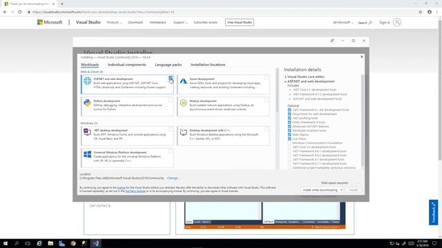This screenshot has height=248, width=442.
Task: Click the Microsoft logo in the page header
Action: pyautogui.click(x=50, y=22)
